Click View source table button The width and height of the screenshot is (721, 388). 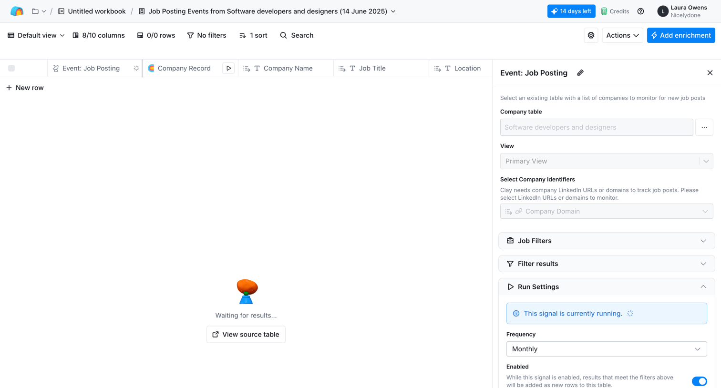(246, 334)
